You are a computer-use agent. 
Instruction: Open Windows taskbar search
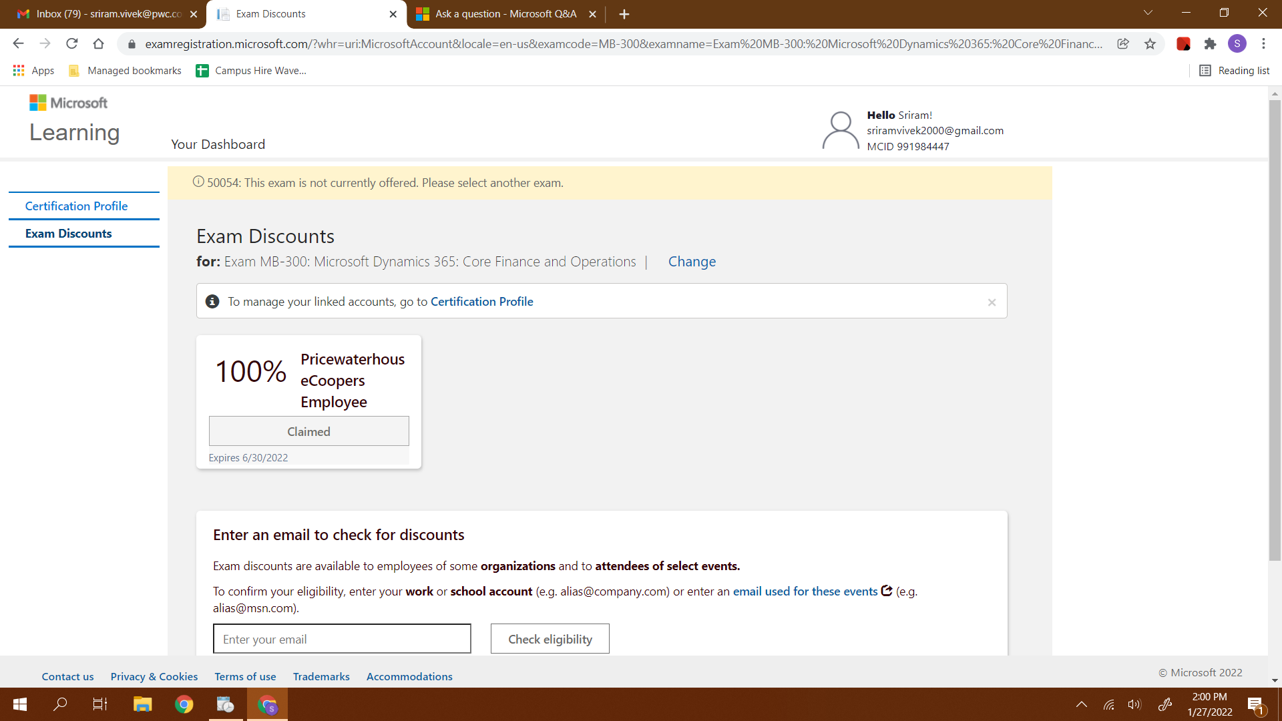tap(60, 704)
